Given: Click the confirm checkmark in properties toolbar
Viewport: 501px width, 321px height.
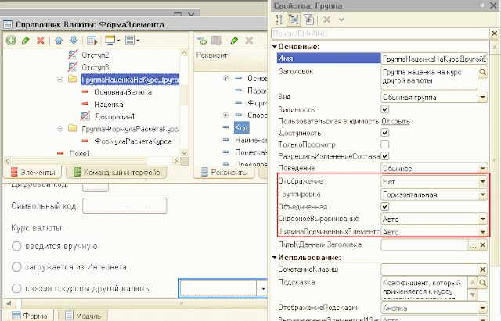Looking at the screenshot, I should pos(341,20).
